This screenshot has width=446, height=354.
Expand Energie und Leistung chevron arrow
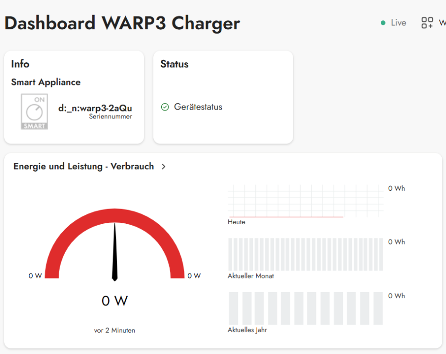(x=163, y=167)
